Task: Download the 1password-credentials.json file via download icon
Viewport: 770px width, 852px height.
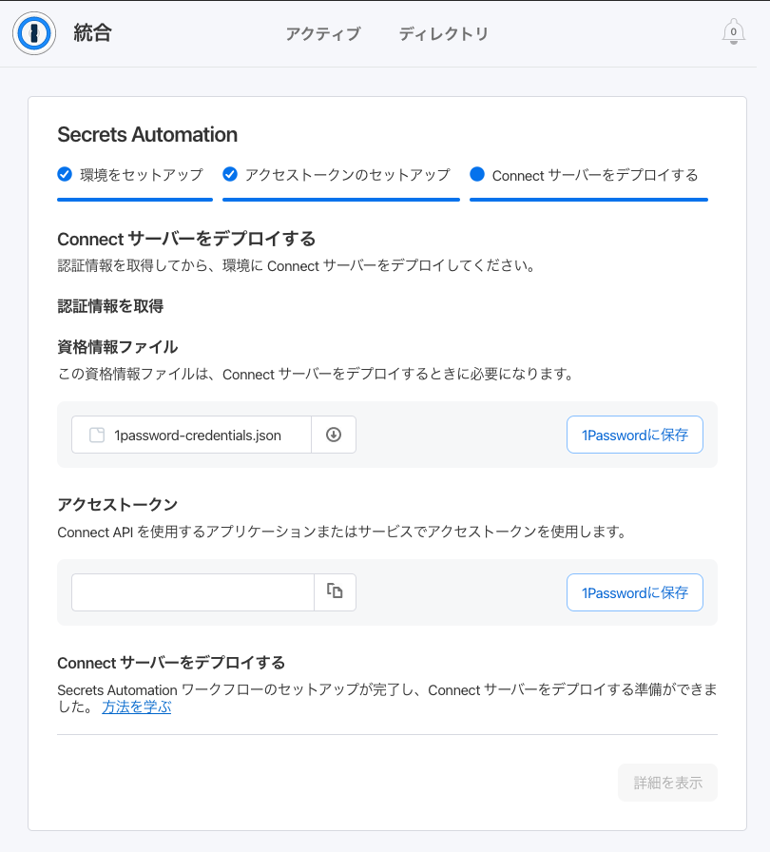Action: [x=334, y=435]
